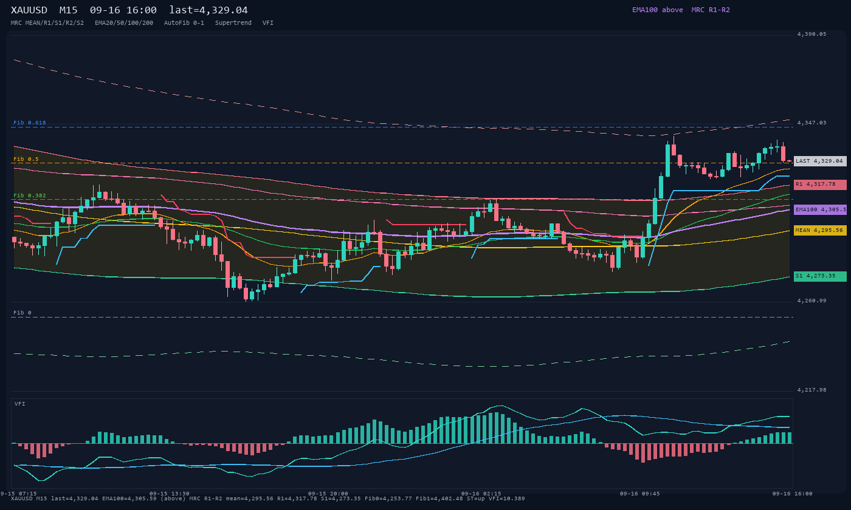Screen dimensions: 851x510
Task: Click the last=4,329.04 header value
Action: pyautogui.click(x=208, y=10)
